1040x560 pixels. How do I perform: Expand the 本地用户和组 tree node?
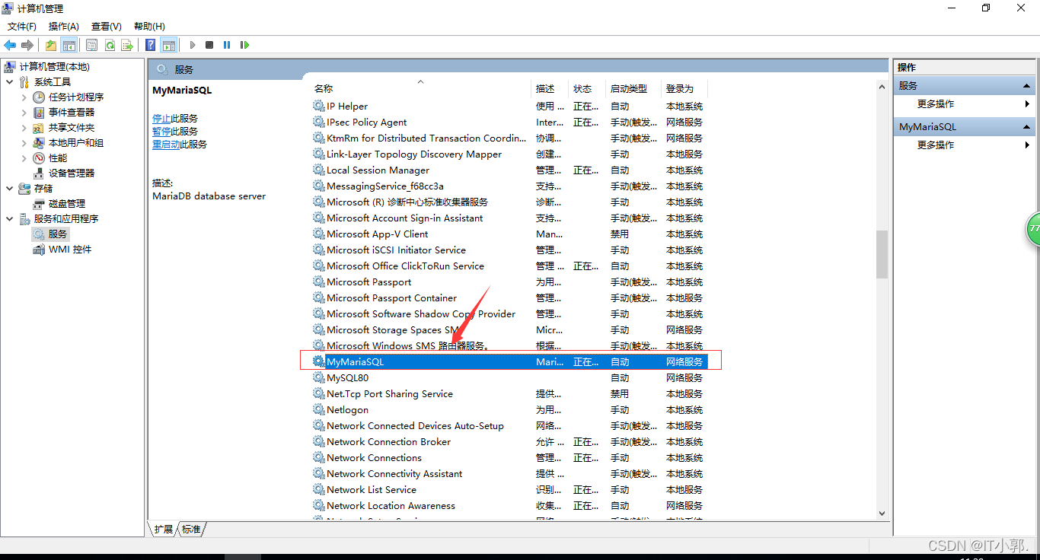point(24,143)
